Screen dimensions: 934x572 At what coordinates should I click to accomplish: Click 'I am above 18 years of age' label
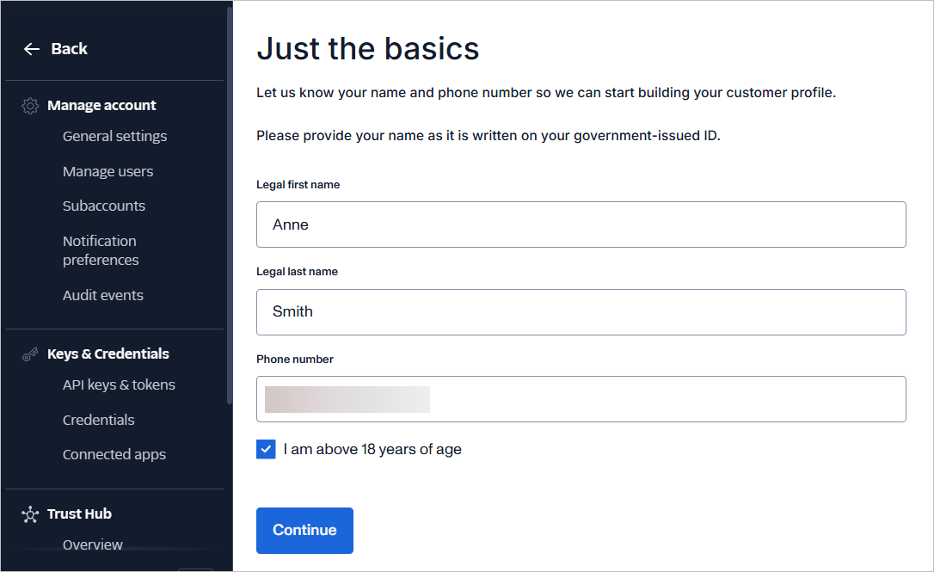point(372,449)
